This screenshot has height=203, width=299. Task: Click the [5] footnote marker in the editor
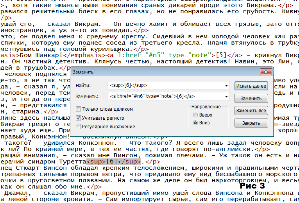coord(221,56)
